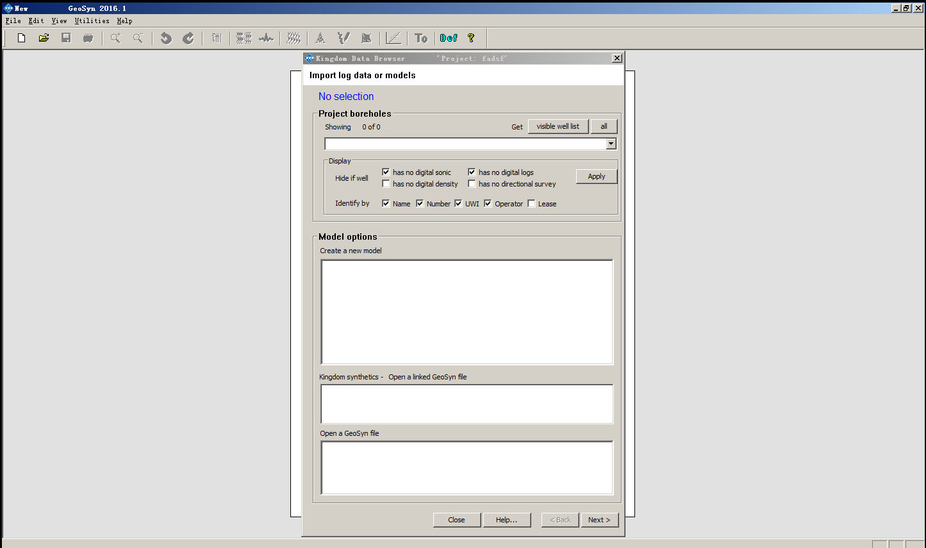Uncheck 'has no digital logs'
This screenshot has width=926, height=548.
[472, 172]
